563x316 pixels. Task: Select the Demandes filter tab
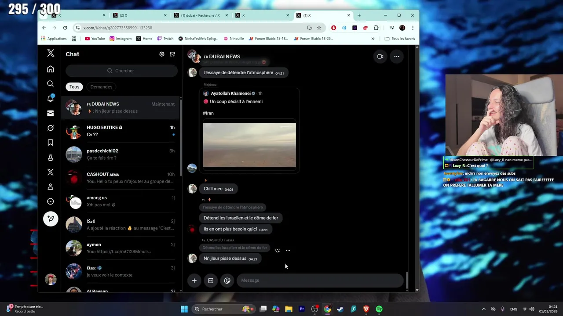[101, 87]
